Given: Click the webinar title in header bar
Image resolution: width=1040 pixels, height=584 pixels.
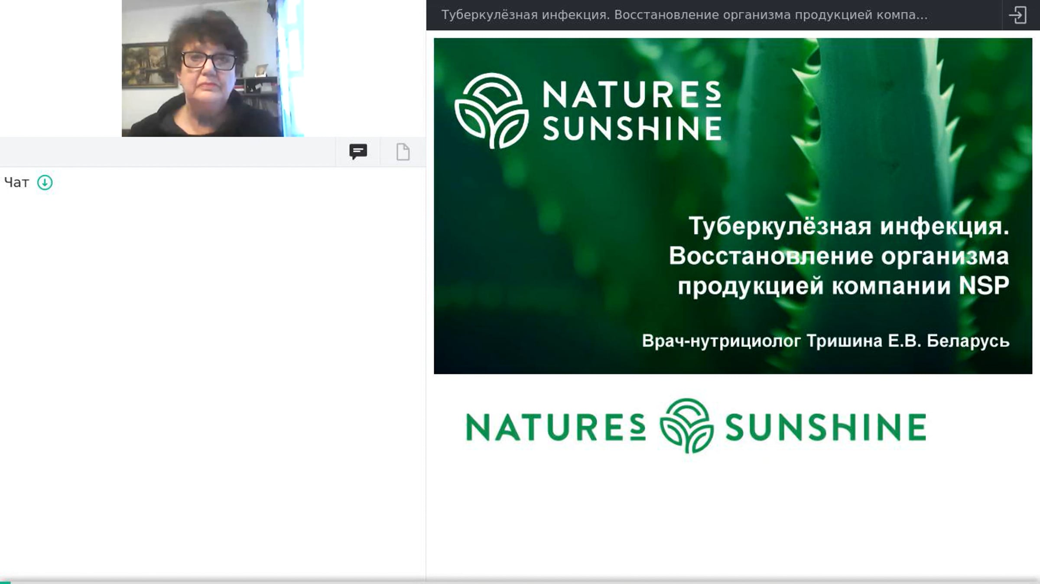Looking at the screenshot, I should coord(684,15).
